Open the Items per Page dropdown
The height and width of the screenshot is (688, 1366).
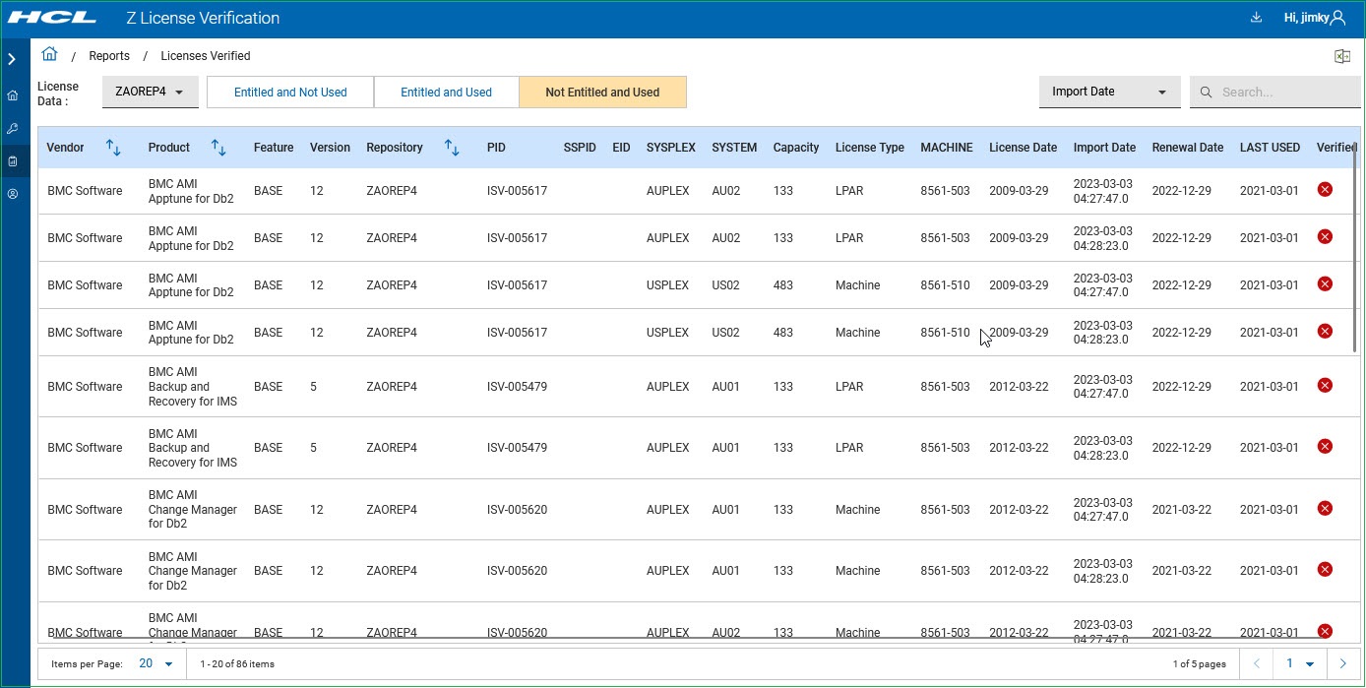point(156,663)
